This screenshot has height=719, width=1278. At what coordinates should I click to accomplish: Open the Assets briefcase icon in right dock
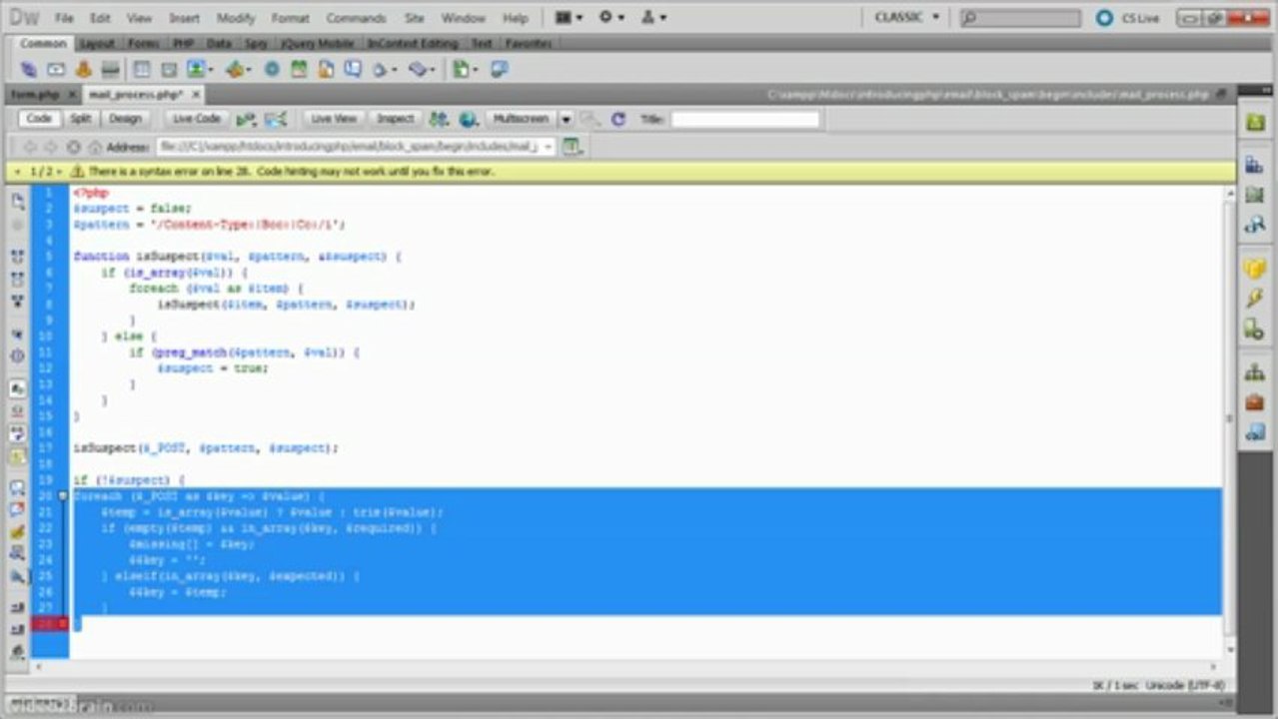point(1255,402)
